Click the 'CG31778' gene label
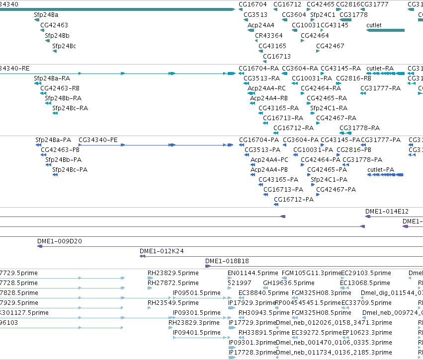 (x=353, y=15)
